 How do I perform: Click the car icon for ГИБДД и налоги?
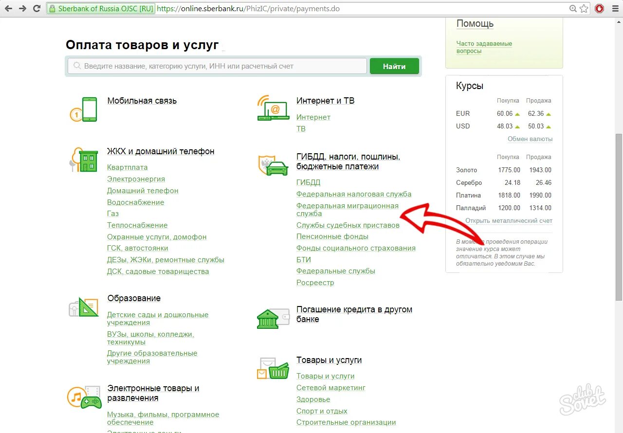(x=276, y=168)
